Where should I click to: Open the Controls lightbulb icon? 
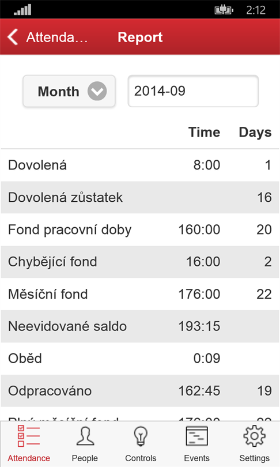click(x=141, y=436)
